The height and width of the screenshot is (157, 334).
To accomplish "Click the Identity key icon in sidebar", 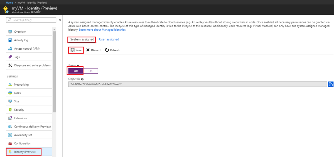I will coord(10,152).
